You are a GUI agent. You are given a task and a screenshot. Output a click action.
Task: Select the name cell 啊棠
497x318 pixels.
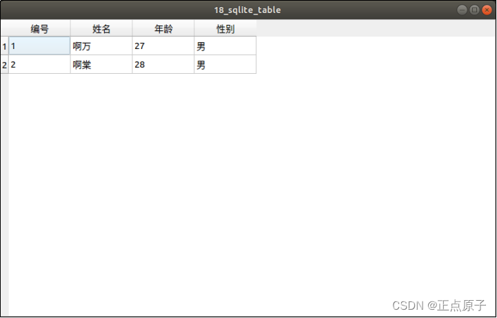tap(101, 65)
